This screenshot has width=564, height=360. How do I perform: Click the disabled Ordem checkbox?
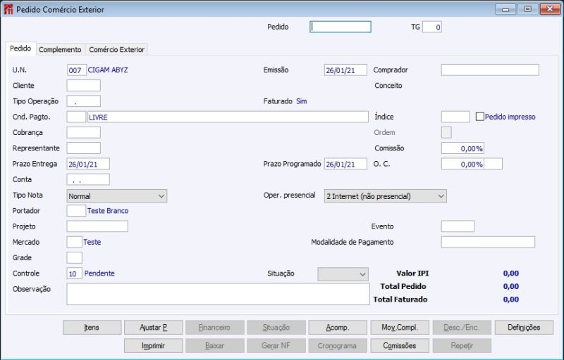[x=446, y=132]
